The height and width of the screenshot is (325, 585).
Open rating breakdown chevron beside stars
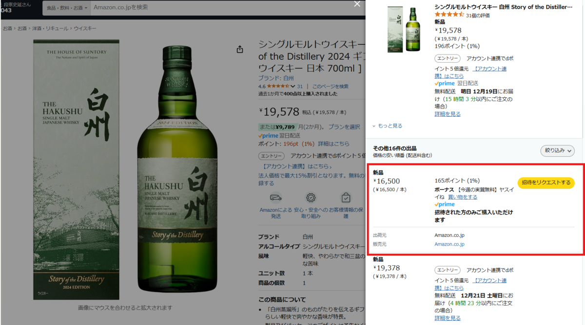click(x=293, y=87)
